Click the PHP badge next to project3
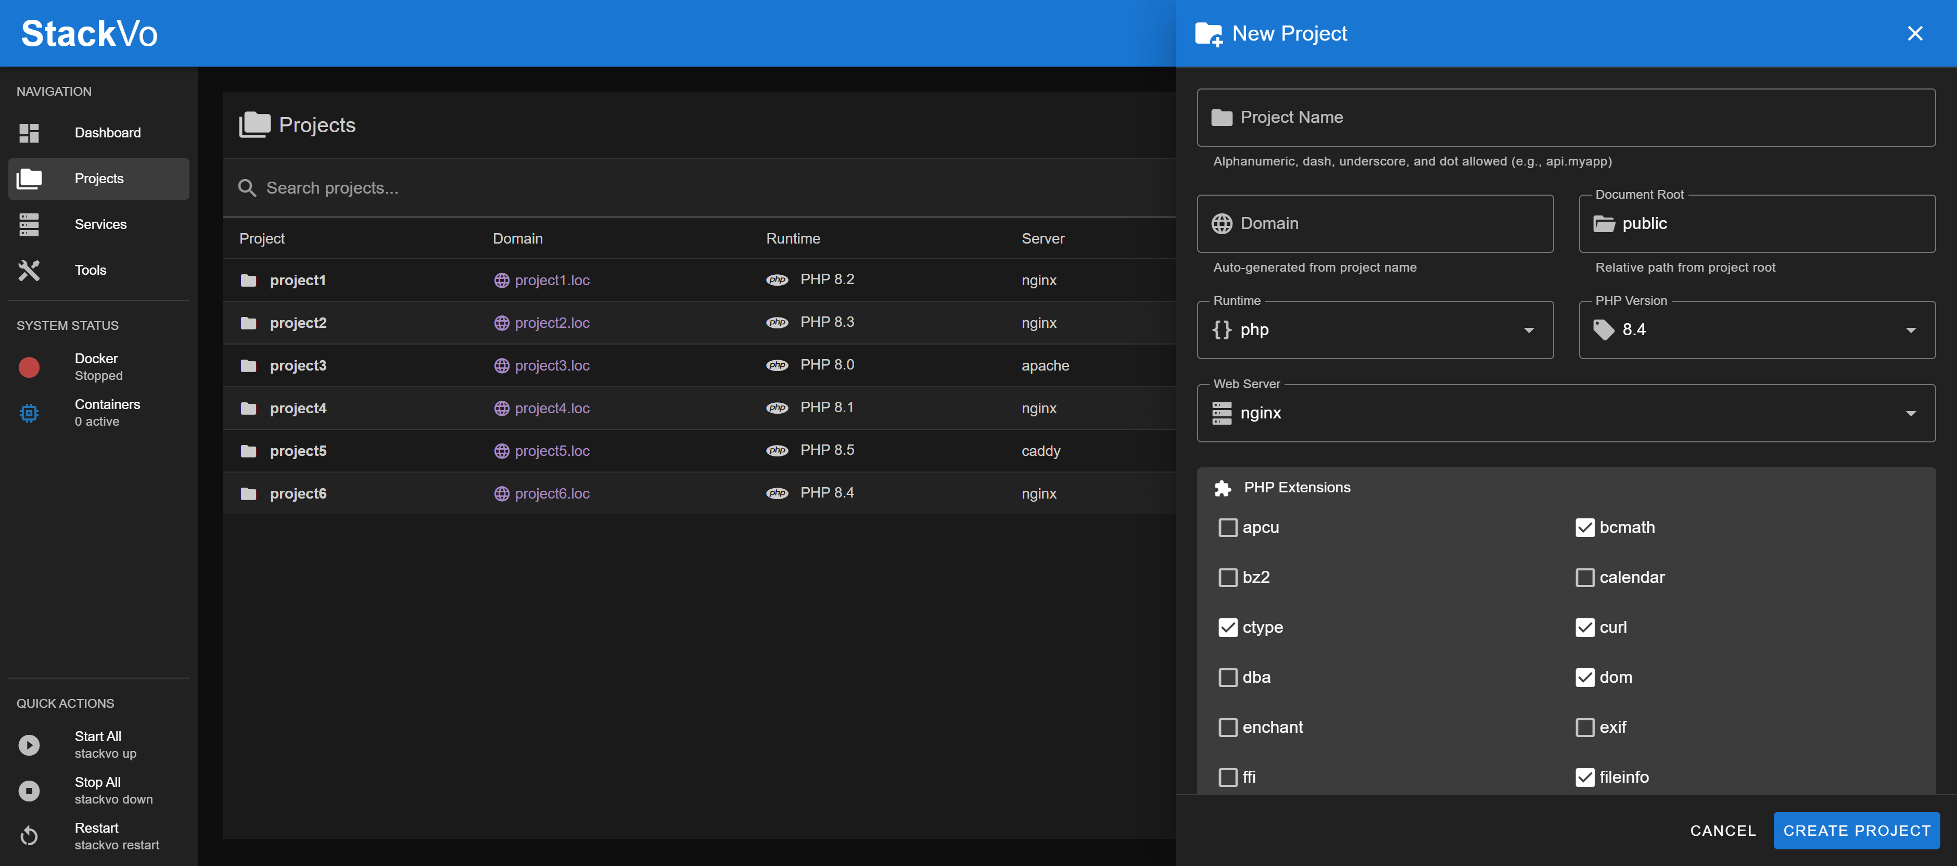 click(x=777, y=365)
